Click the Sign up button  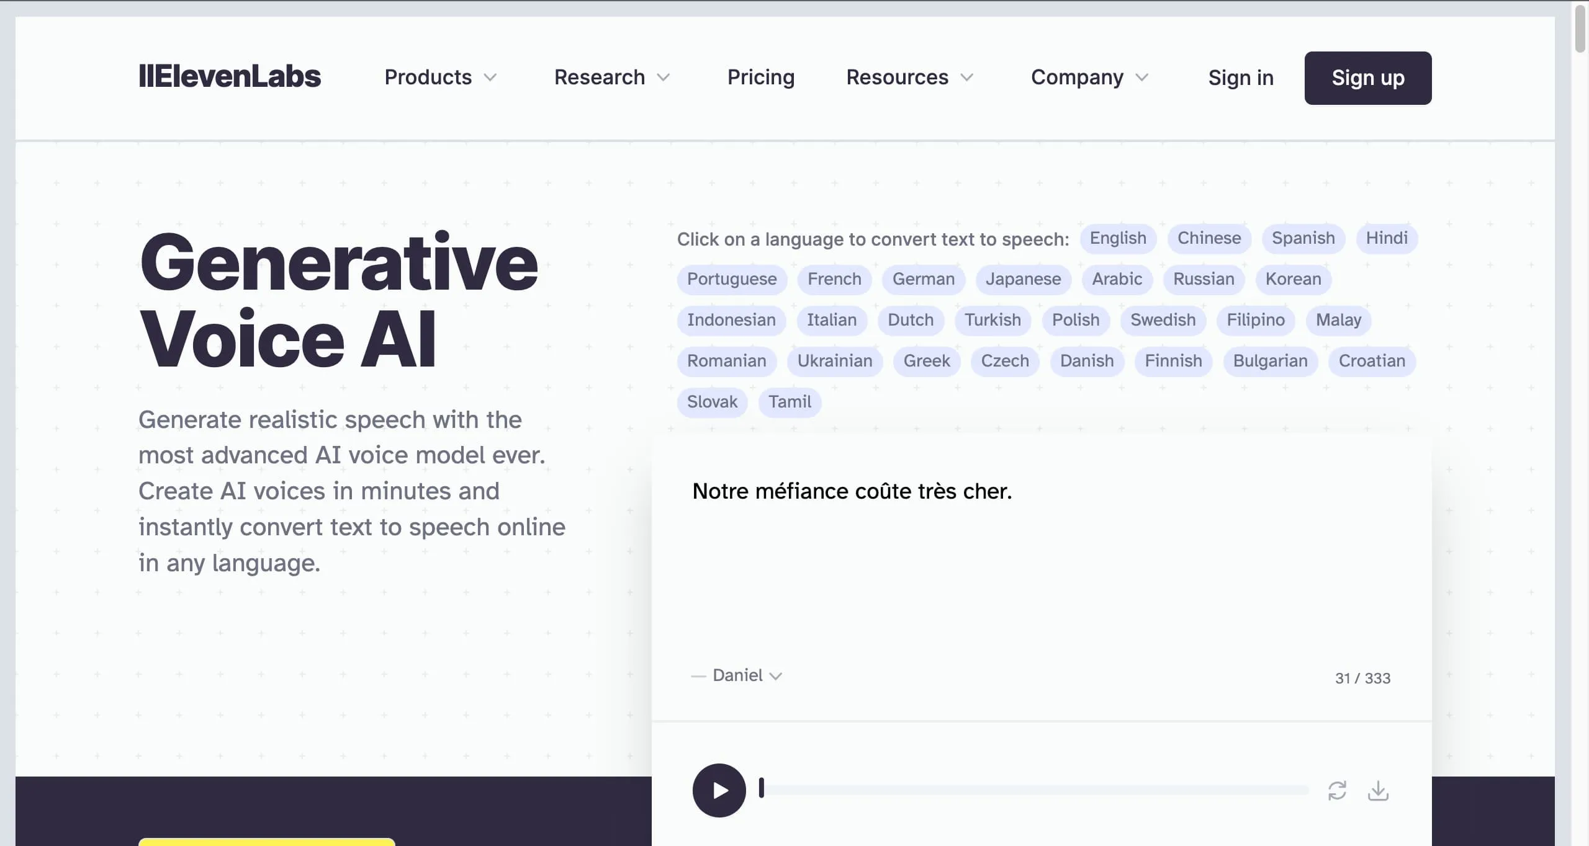point(1368,78)
